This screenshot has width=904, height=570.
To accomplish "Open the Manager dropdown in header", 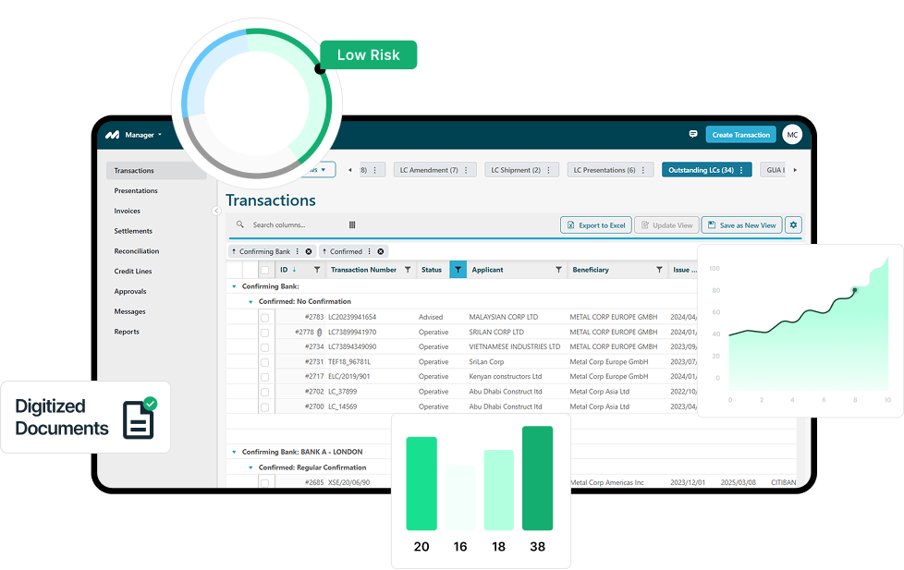I will [142, 135].
